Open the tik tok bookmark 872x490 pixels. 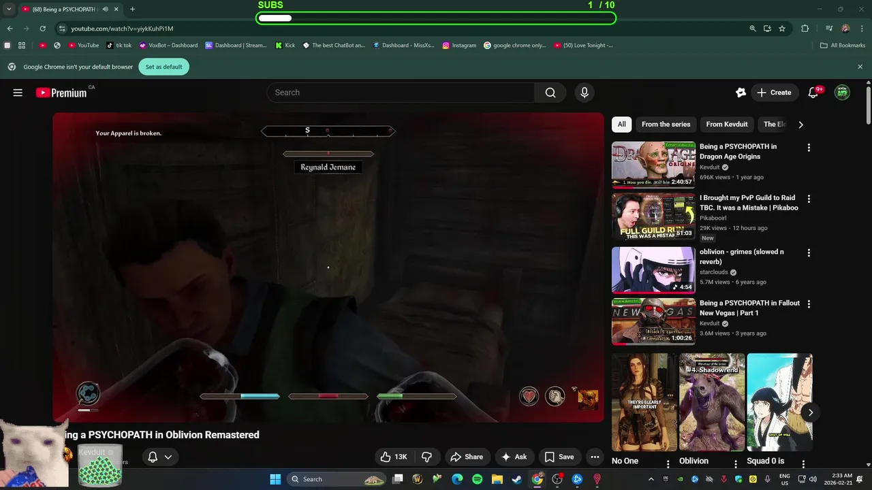[119, 46]
